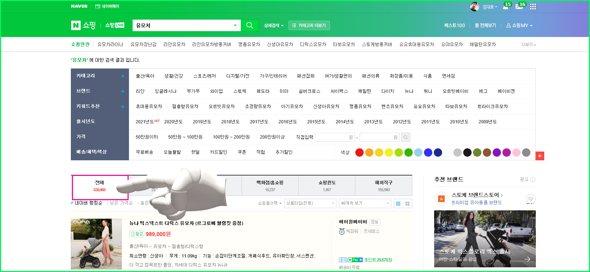Click the N Pay plus point icon

pyautogui.click(x=355, y=260)
